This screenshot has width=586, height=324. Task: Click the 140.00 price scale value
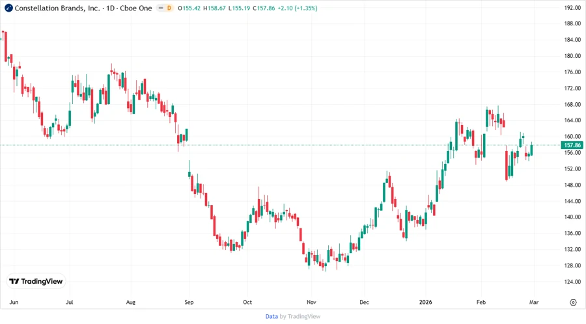point(572,217)
